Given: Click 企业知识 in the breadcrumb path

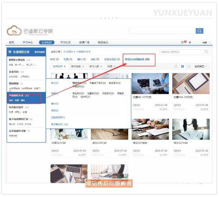Looking at the screenshot, I should pos(68,52).
